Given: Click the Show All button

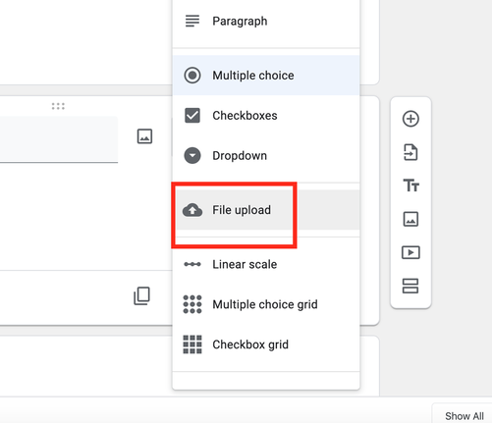Looking at the screenshot, I should click(x=464, y=416).
